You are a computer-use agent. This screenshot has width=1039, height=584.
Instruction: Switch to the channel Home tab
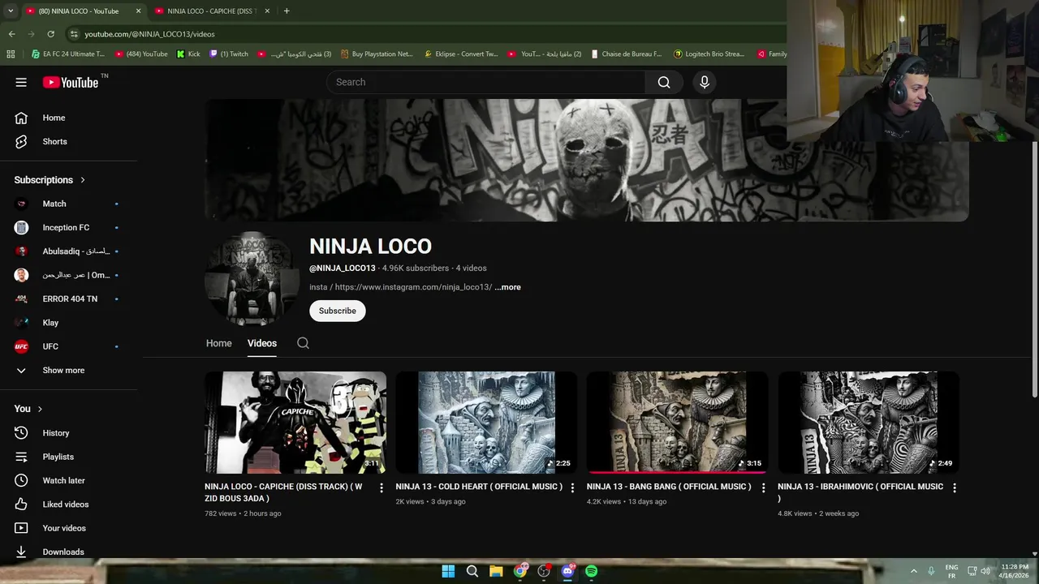click(218, 343)
